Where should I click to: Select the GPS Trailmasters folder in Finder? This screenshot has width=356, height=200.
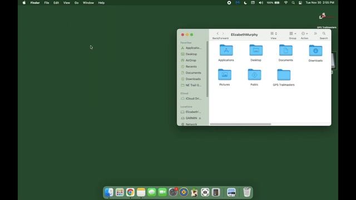(x=284, y=75)
